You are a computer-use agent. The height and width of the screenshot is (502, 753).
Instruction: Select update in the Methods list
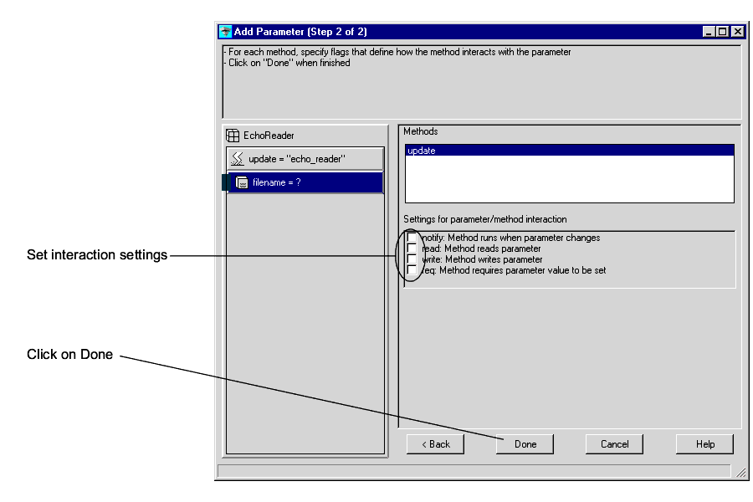click(569, 151)
